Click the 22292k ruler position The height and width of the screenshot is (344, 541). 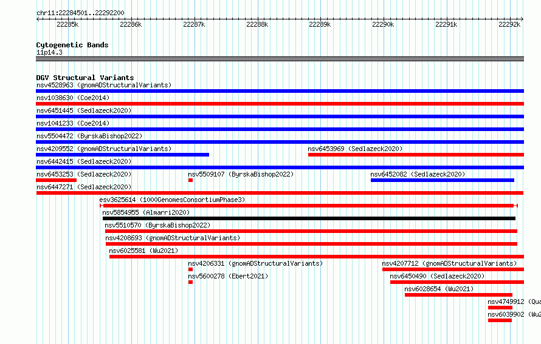(x=509, y=24)
